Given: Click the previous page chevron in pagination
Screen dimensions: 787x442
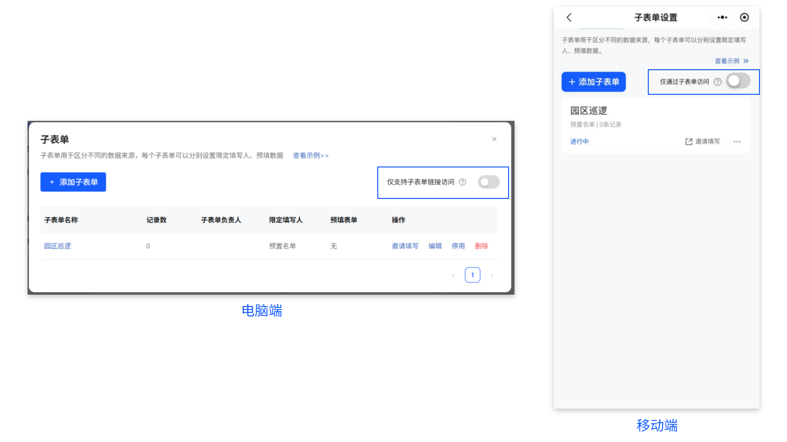Looking at the screenshot, I should coord(453,275).
